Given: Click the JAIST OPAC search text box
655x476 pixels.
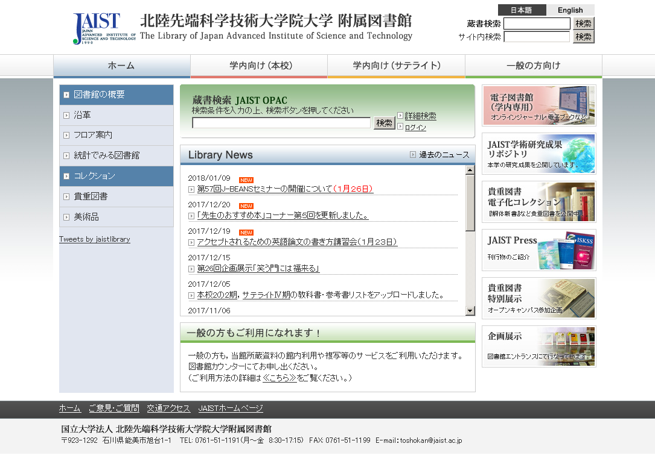Looking at the screenshot, I should tap(281, 122).
